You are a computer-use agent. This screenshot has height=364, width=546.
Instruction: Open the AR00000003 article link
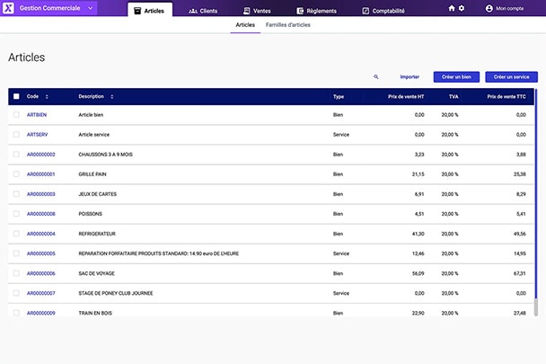point(41,194)
